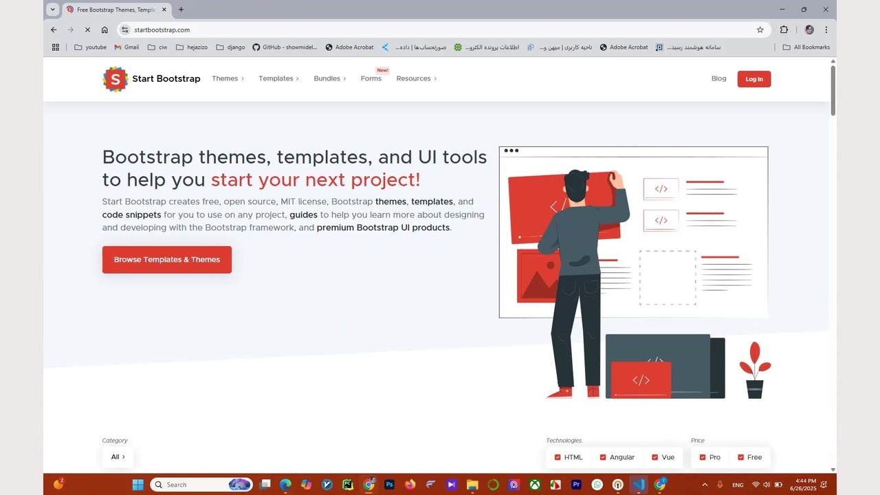
Task: Follow the 'guides' link in description
Action: tap(303, 214)
